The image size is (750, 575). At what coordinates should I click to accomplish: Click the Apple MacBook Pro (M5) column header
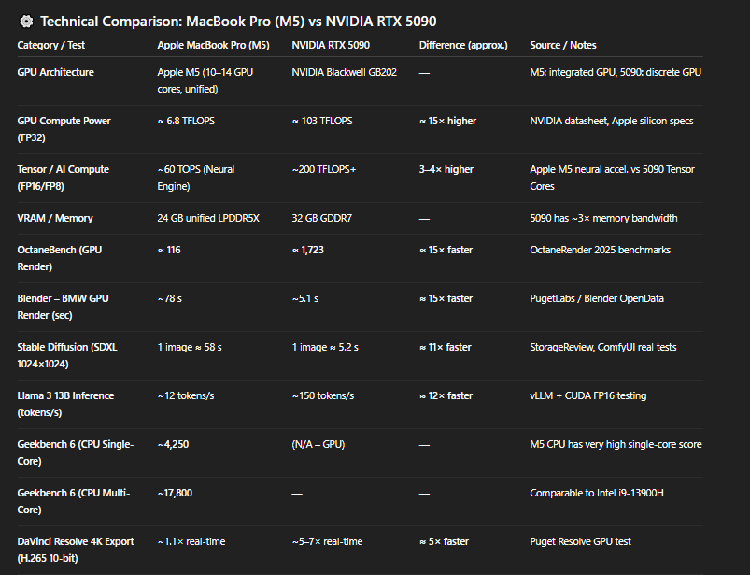click(213, 45)
